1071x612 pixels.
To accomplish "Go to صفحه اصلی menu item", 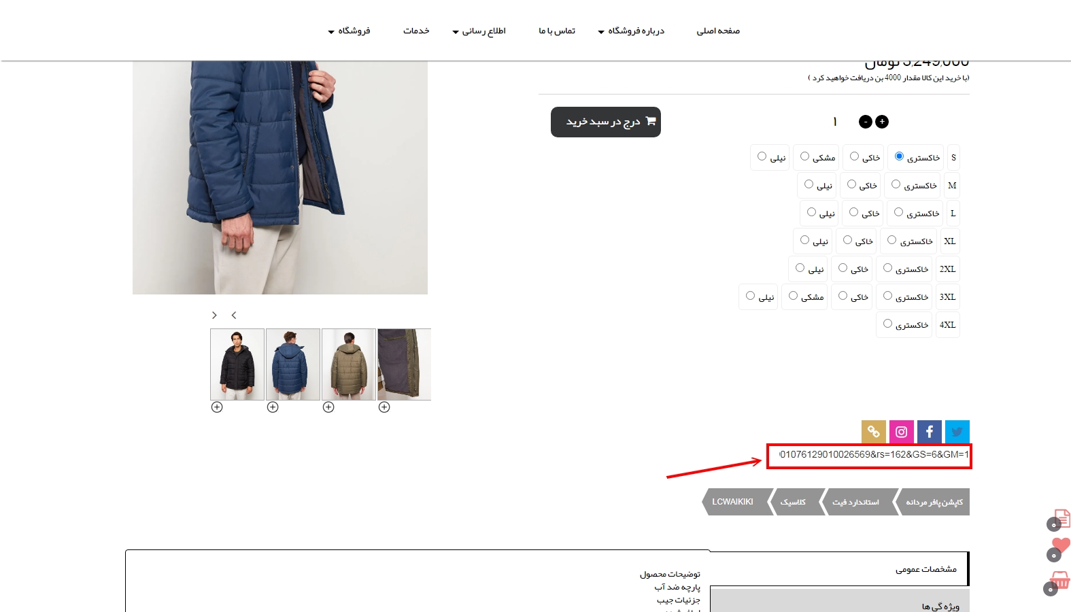I will pos(718,31).
